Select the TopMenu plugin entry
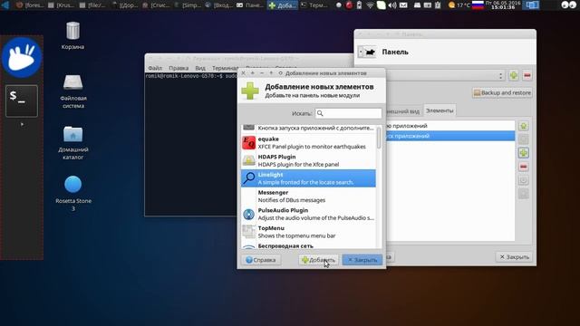This screenshot has width=580, height=326. click(308, 232)
